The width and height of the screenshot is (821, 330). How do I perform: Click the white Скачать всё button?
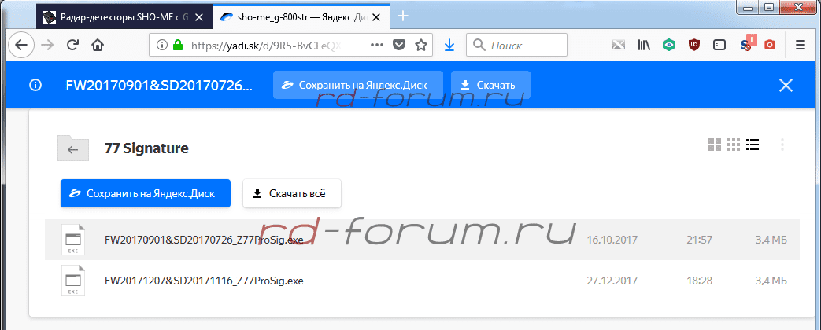(291, 192)
